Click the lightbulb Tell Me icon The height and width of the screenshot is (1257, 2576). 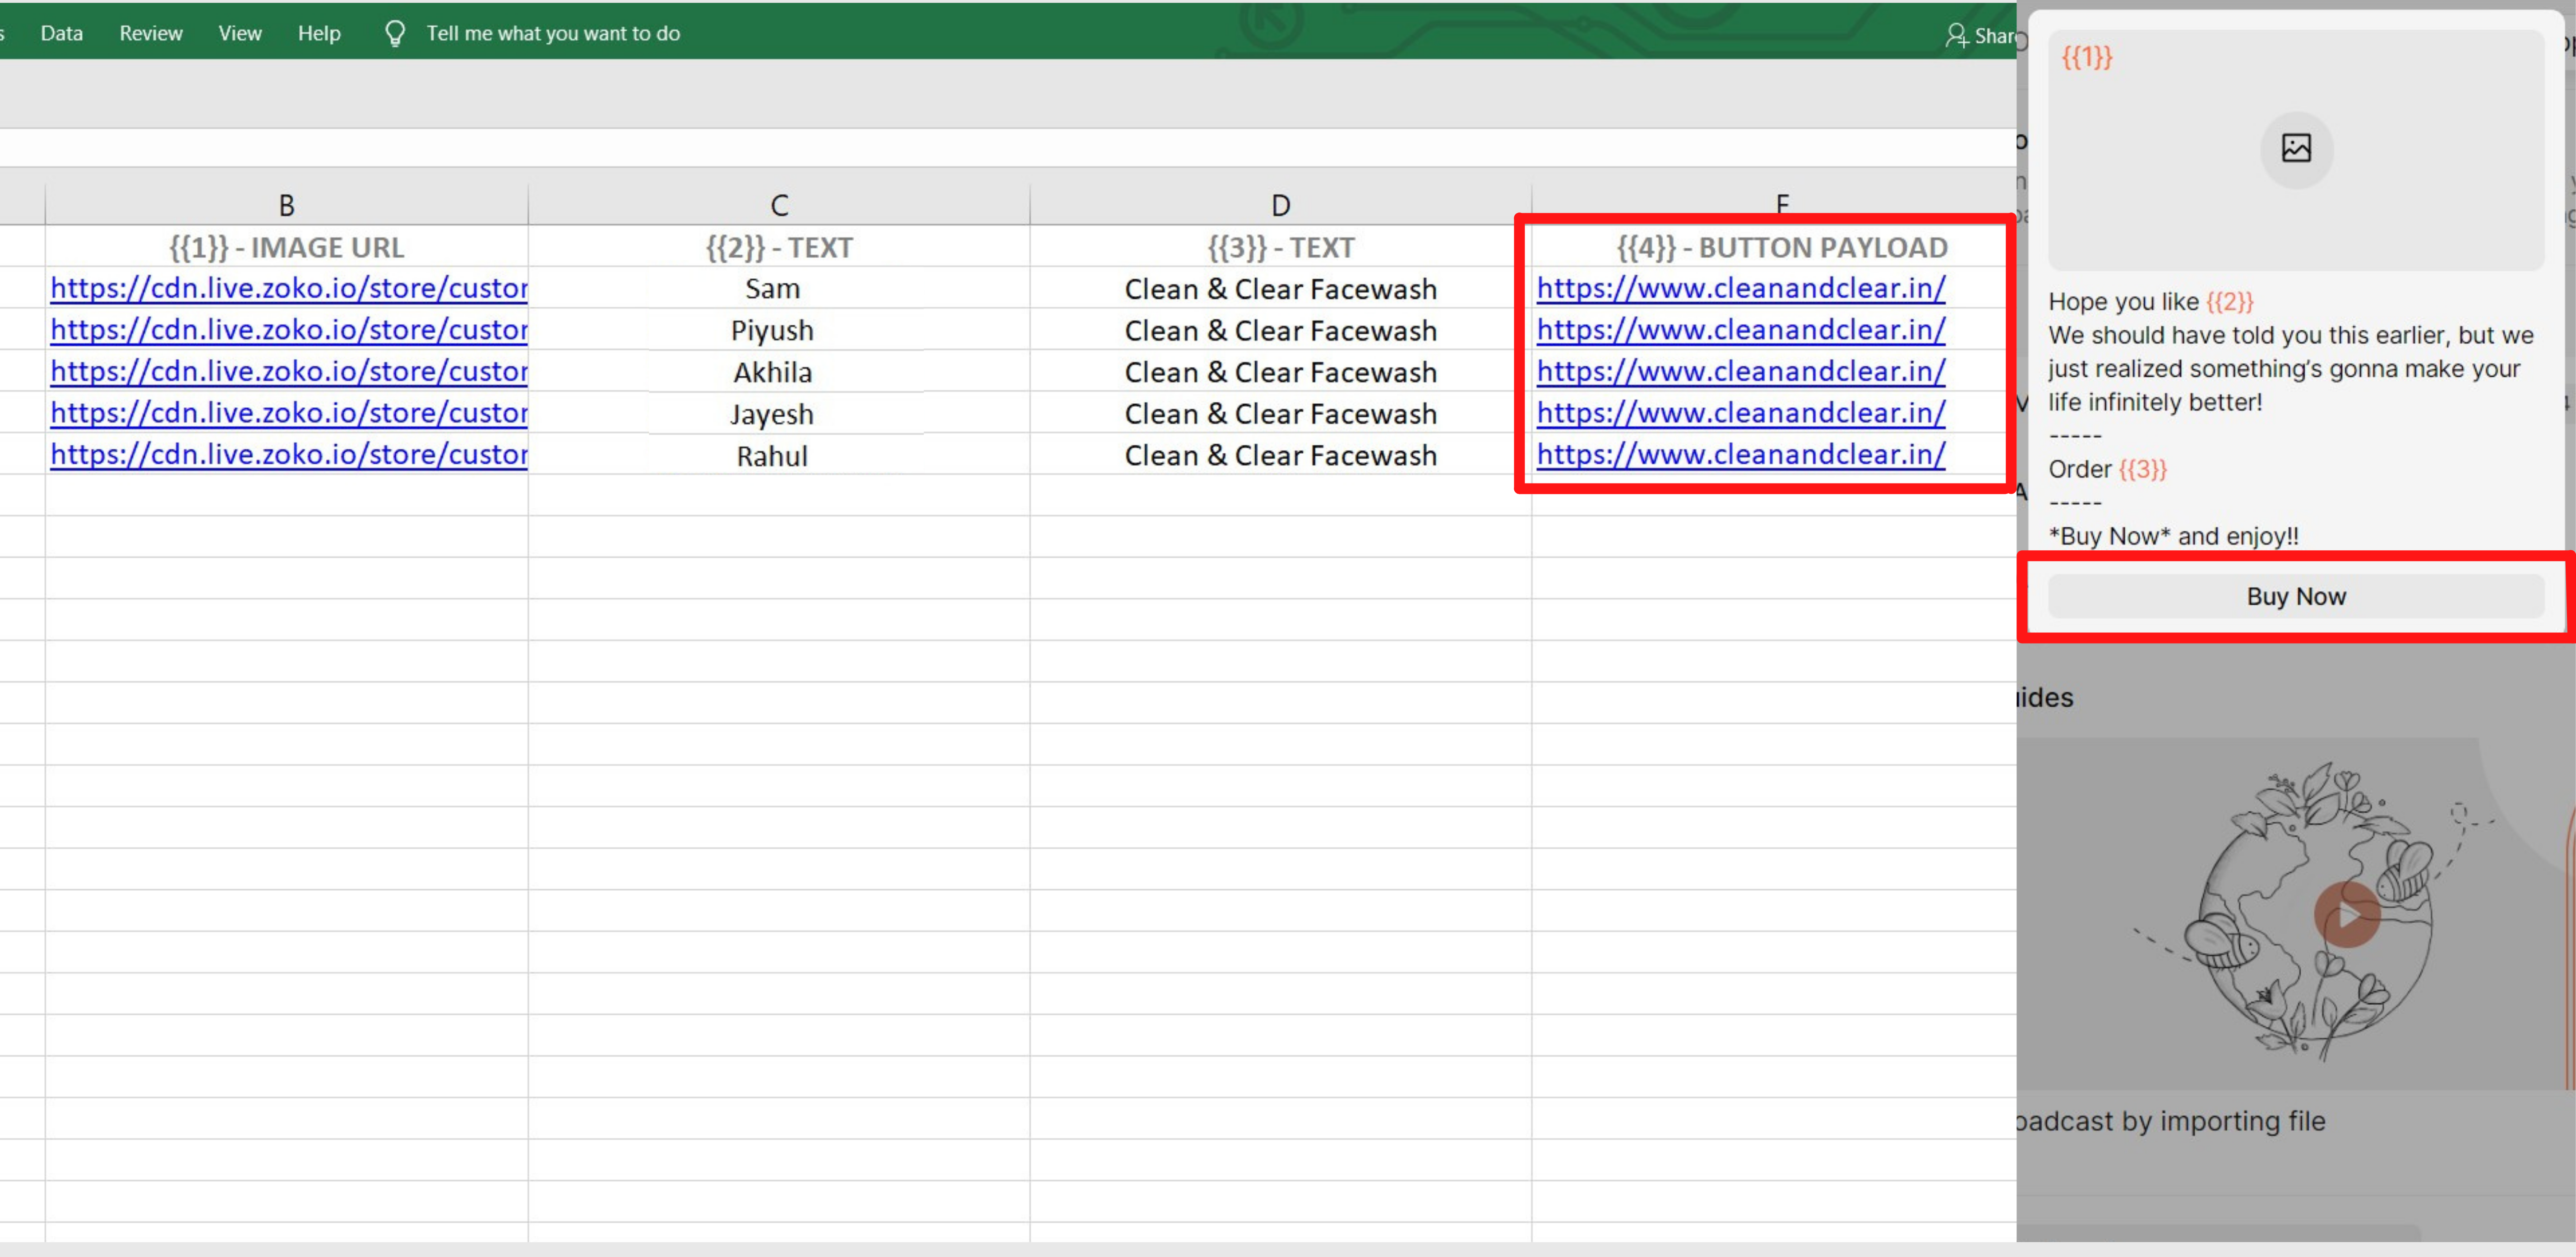coord(395,34)
